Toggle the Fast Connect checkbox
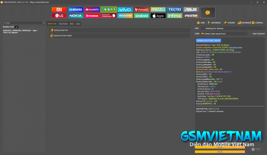267x155 pixels. (250, 34)
